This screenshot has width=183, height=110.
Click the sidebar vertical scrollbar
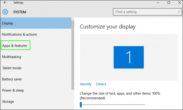click(x=73, y=55)
